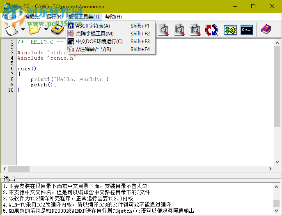
Task: Click the Chinese DOS environment icon
Action: tap(71, 41)
